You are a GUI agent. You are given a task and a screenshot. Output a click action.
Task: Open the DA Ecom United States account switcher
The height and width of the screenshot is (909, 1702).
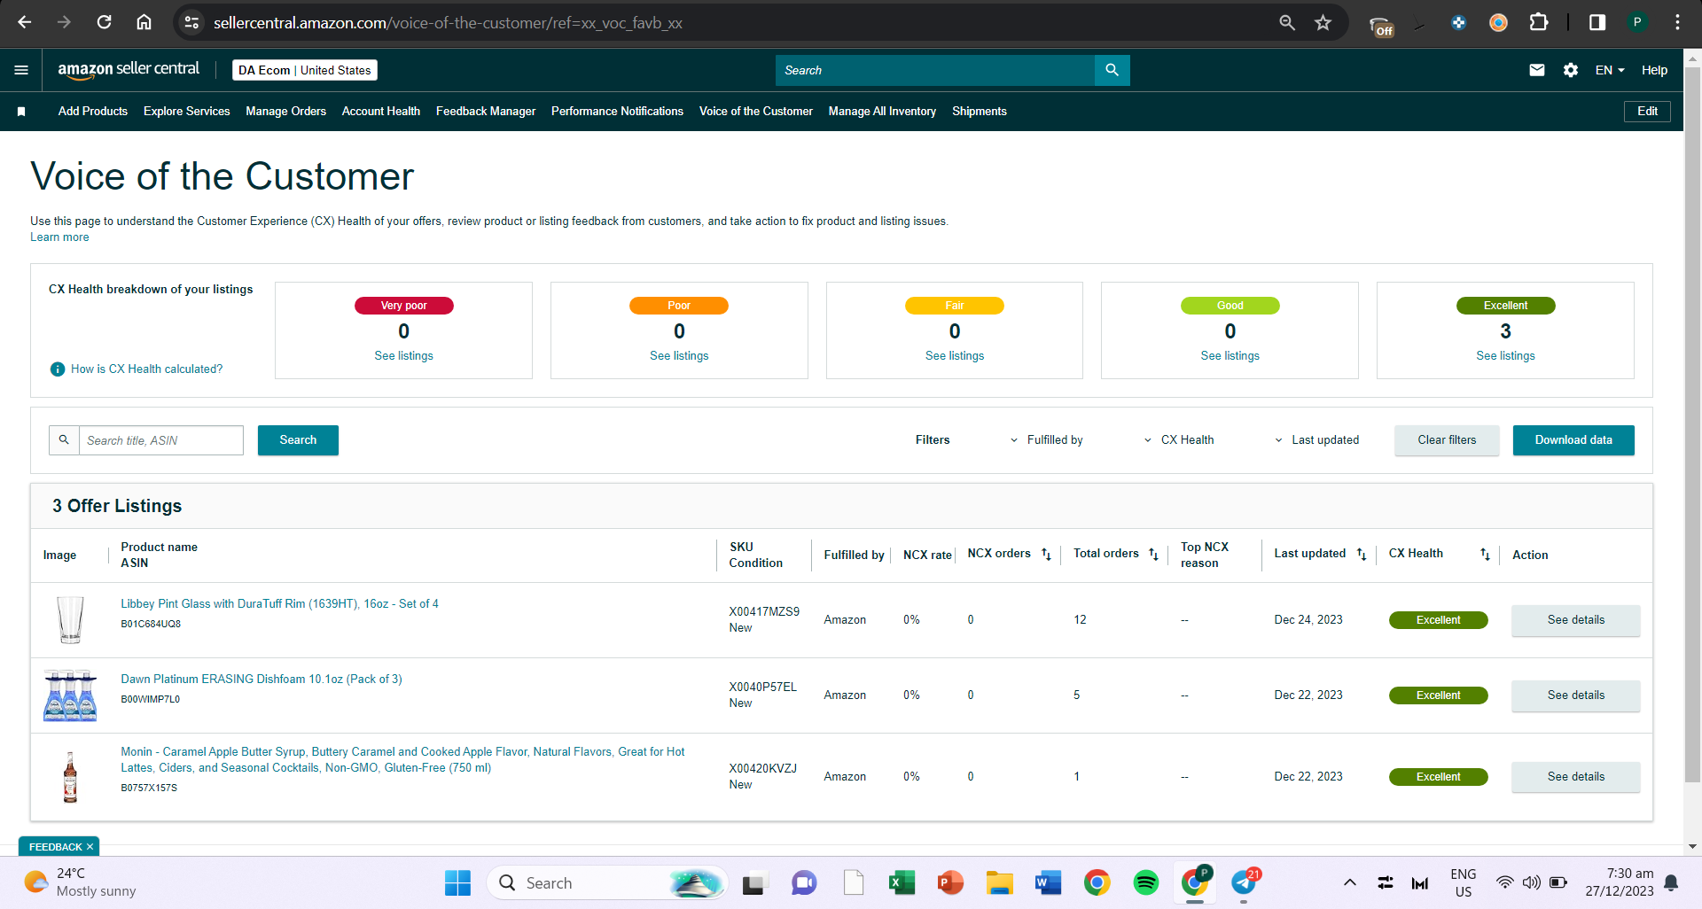click(305, 70)
